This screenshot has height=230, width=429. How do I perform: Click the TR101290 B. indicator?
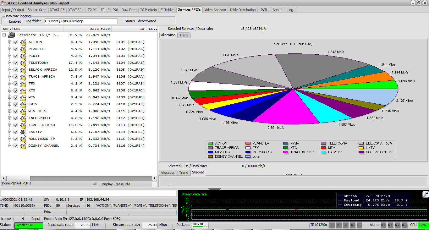(x=359, y=225)
